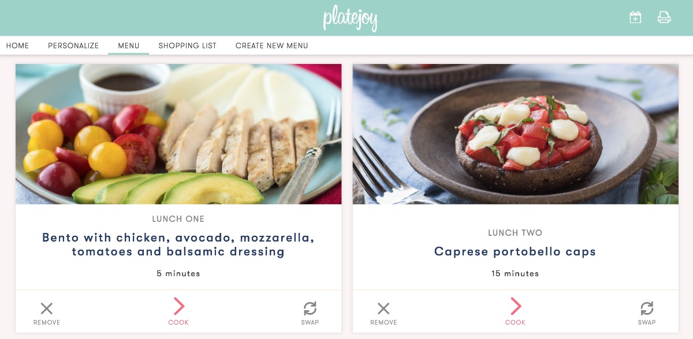
Task: Click the printer icon in header
Action: 664,18
